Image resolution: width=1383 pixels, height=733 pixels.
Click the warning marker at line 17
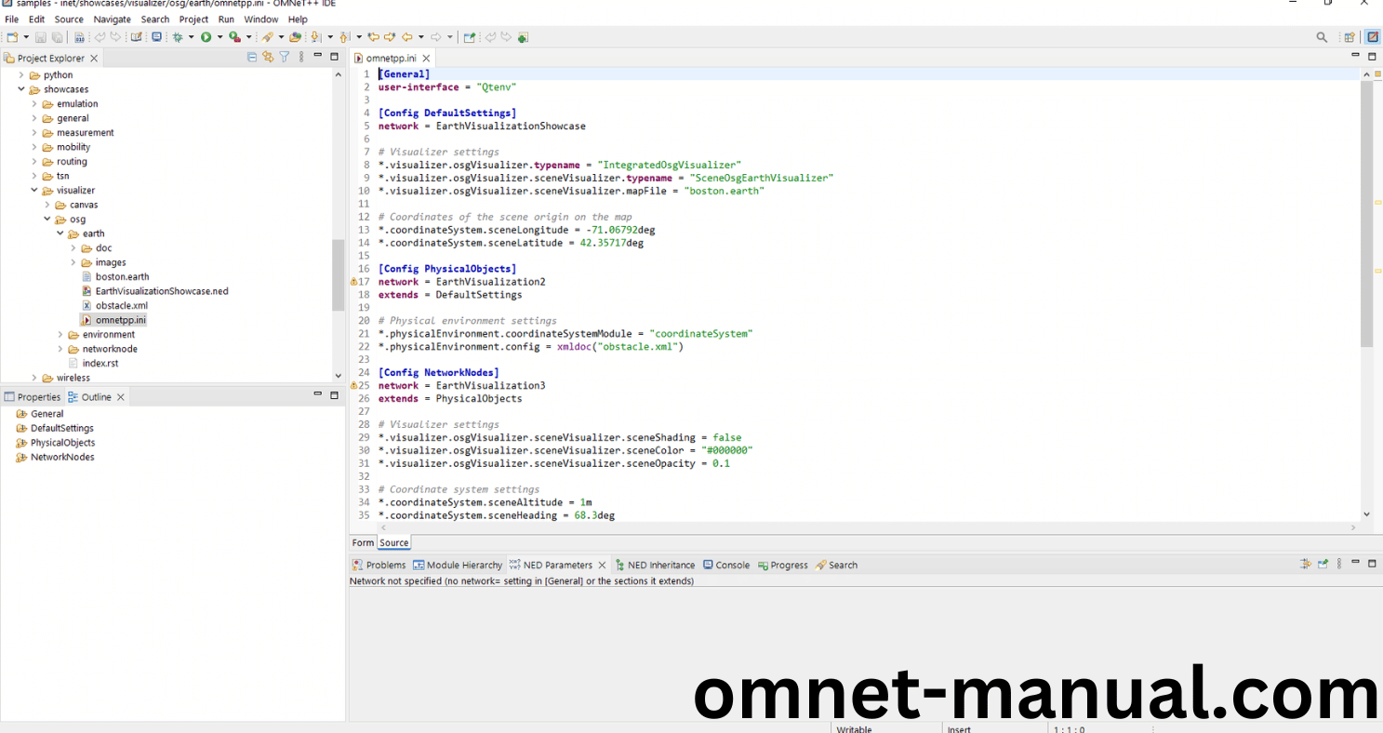pyautogui.click(x=353, y=282)
